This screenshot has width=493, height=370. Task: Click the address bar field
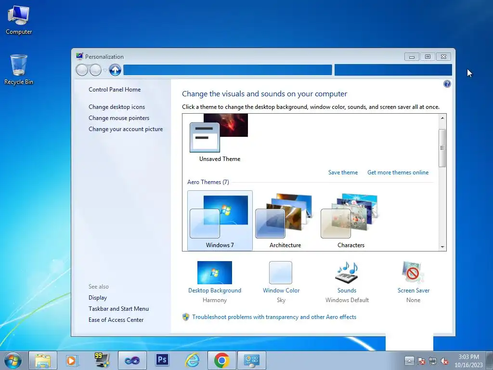point(228,70)
